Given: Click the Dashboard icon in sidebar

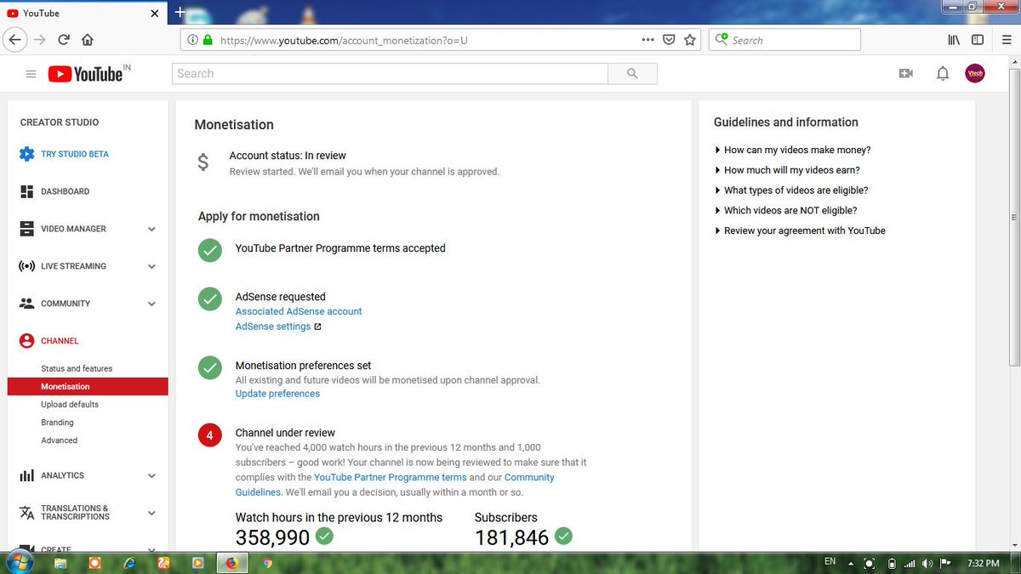Looking at the screenshot, I should (x=26, y=191).
